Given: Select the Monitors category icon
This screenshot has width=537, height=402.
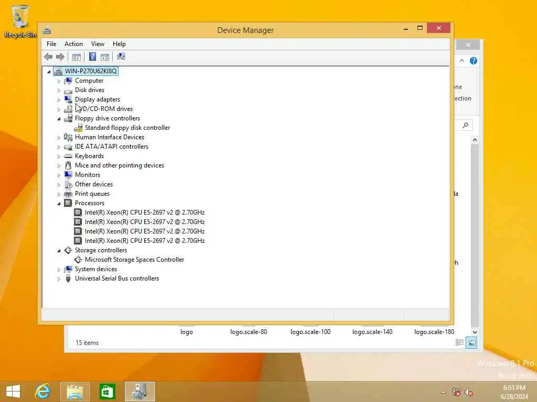Looking at the screenshot, I should point(68,175).
